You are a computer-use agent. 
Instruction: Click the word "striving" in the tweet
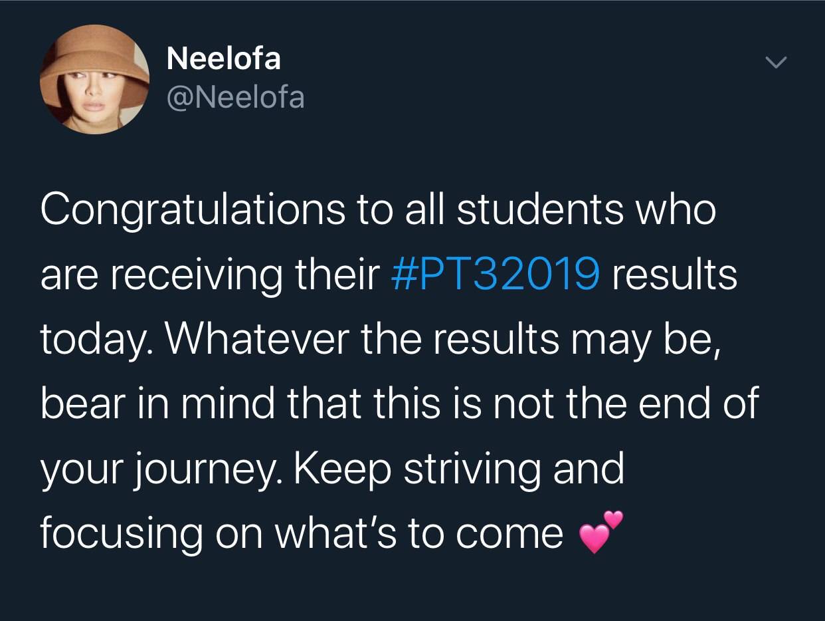(469, 469)
